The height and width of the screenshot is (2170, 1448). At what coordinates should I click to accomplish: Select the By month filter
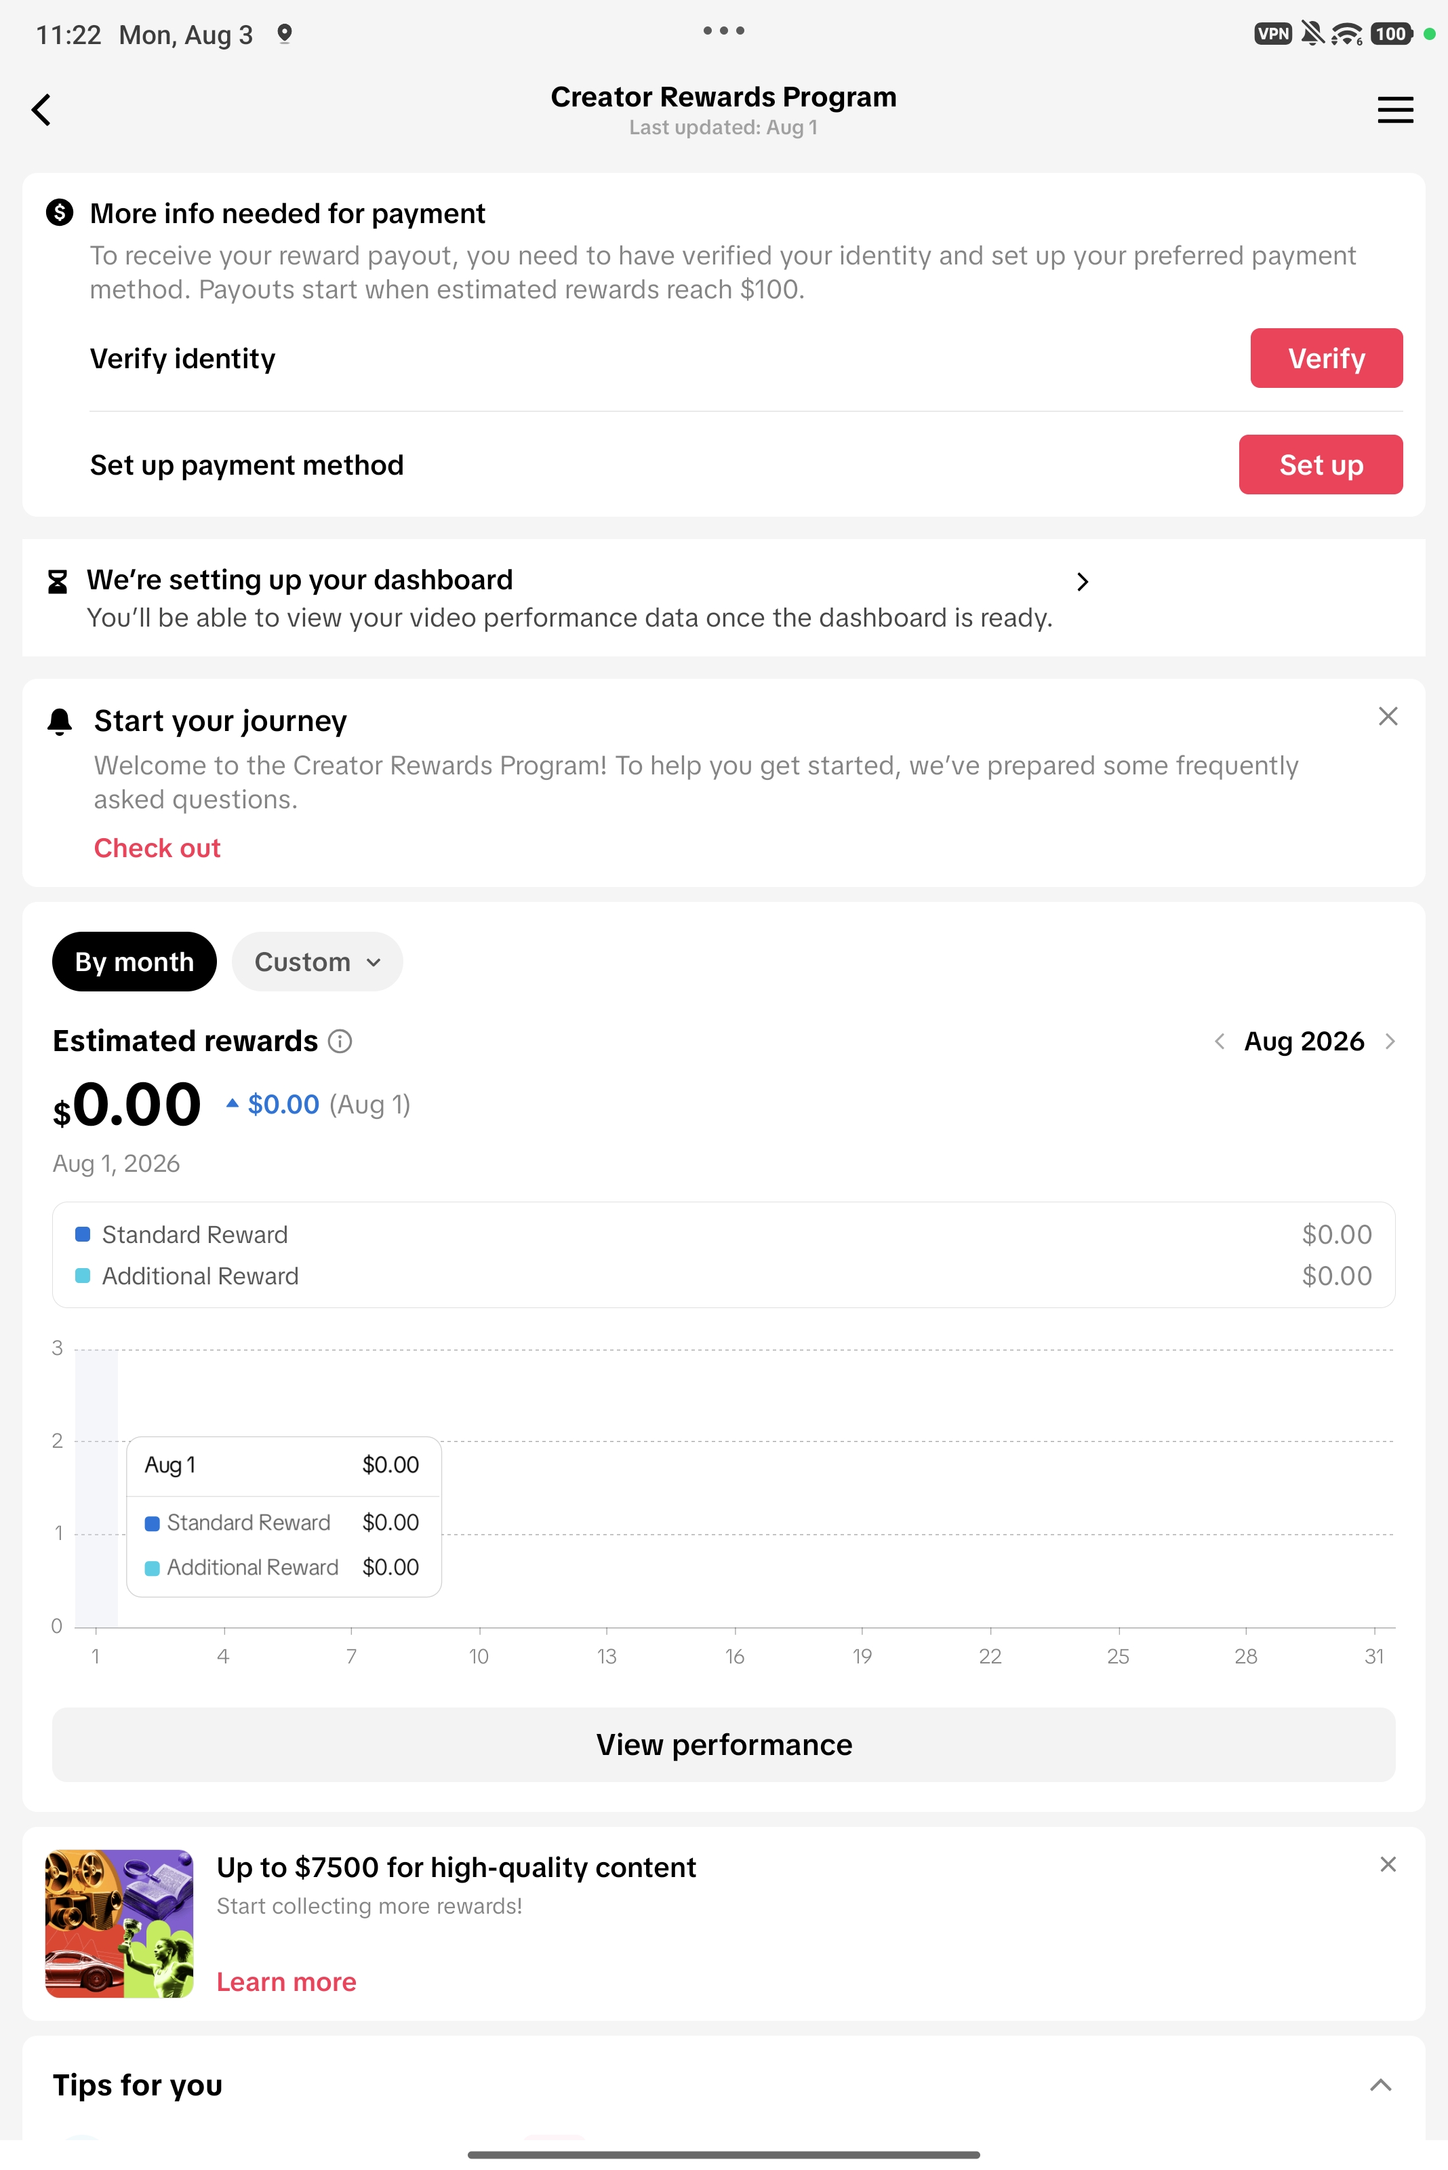point(134,962)
